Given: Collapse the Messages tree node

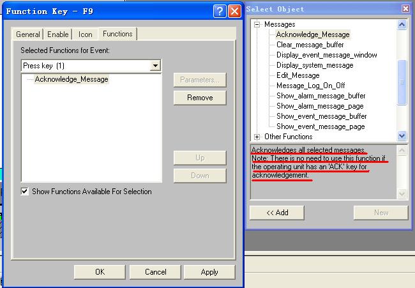Looking at the screenshot, I should coord(257,24).
